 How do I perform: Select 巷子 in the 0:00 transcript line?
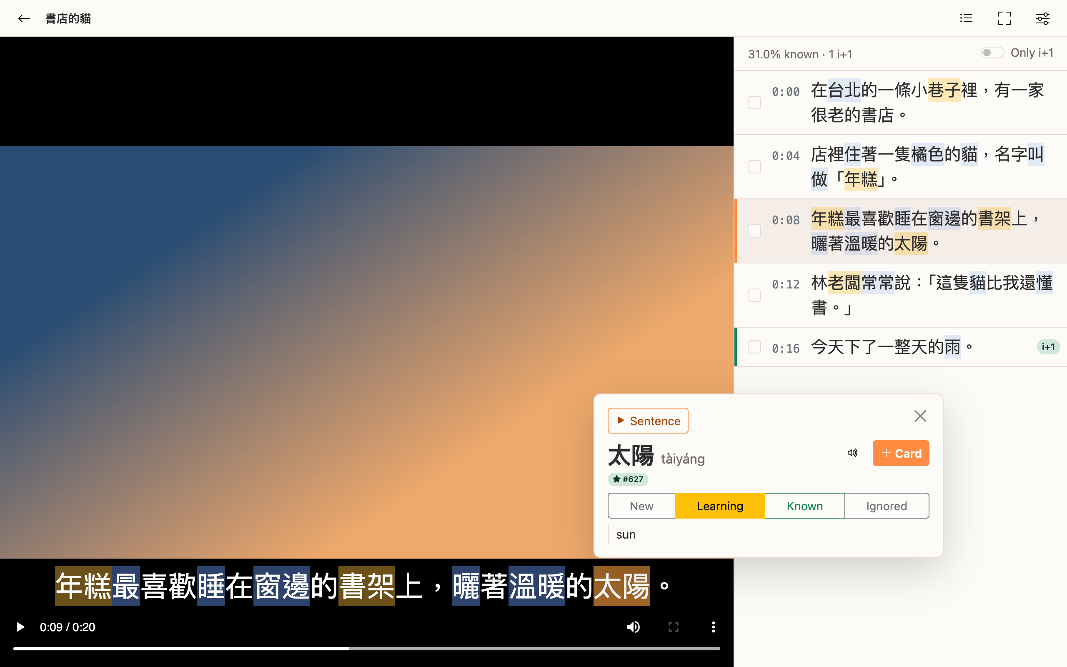coord(944,90)
